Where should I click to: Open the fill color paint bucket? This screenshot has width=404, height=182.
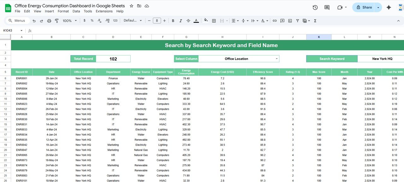206,21
